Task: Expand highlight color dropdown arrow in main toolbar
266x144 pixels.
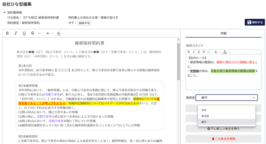Action: (63, 34)
